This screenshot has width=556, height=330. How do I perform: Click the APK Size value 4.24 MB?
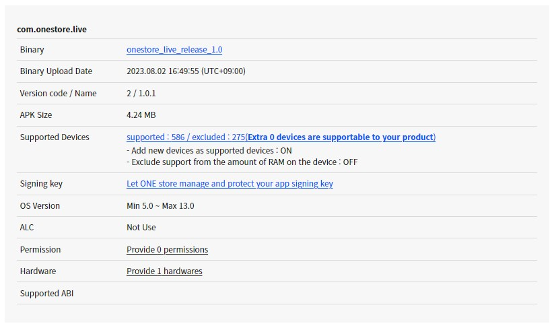pyautogui.click(x=141, y=115)
